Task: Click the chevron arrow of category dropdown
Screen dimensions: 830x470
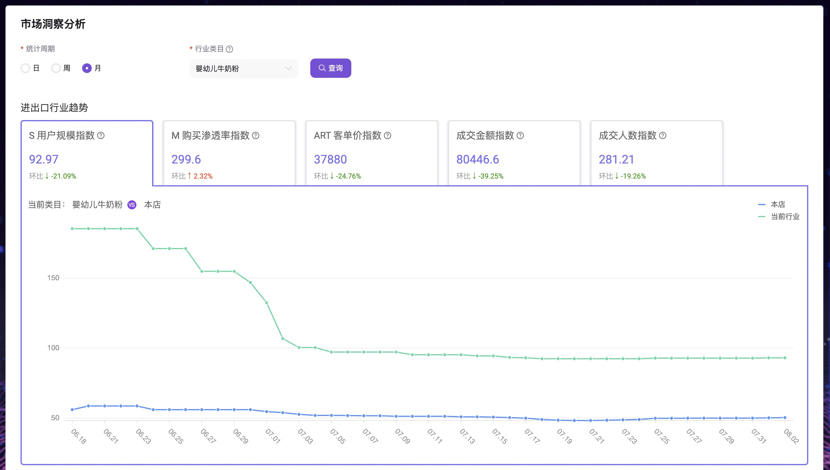Action: pos(289,68)
